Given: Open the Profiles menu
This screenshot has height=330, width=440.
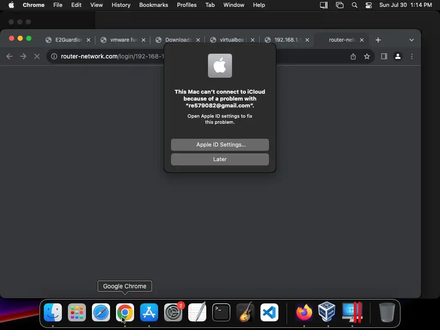Looking at the screenshot, I should 186,5.
